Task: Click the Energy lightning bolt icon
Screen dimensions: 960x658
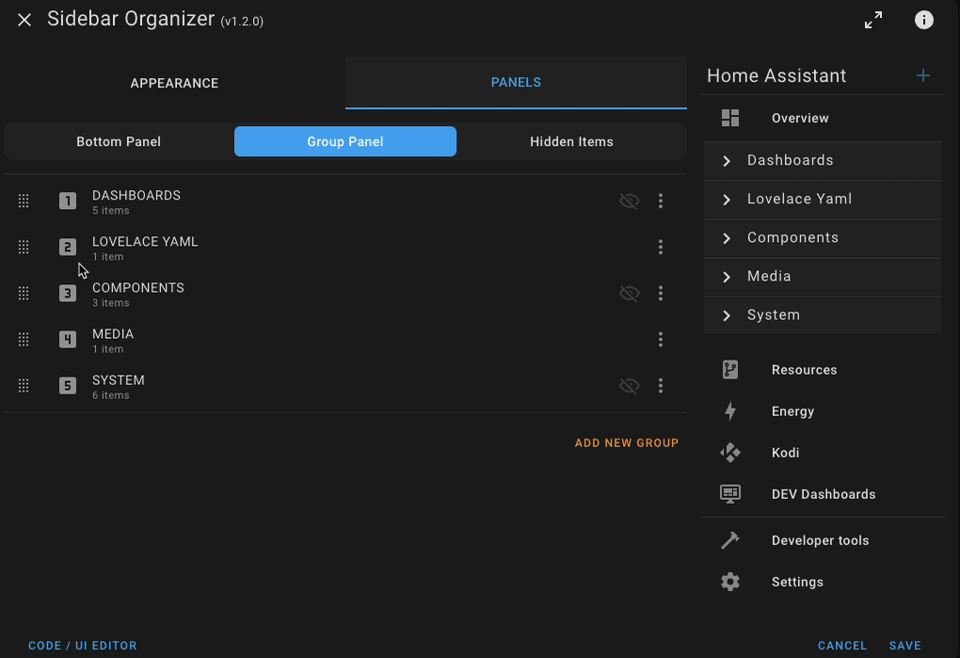Action: click(730, 411)
